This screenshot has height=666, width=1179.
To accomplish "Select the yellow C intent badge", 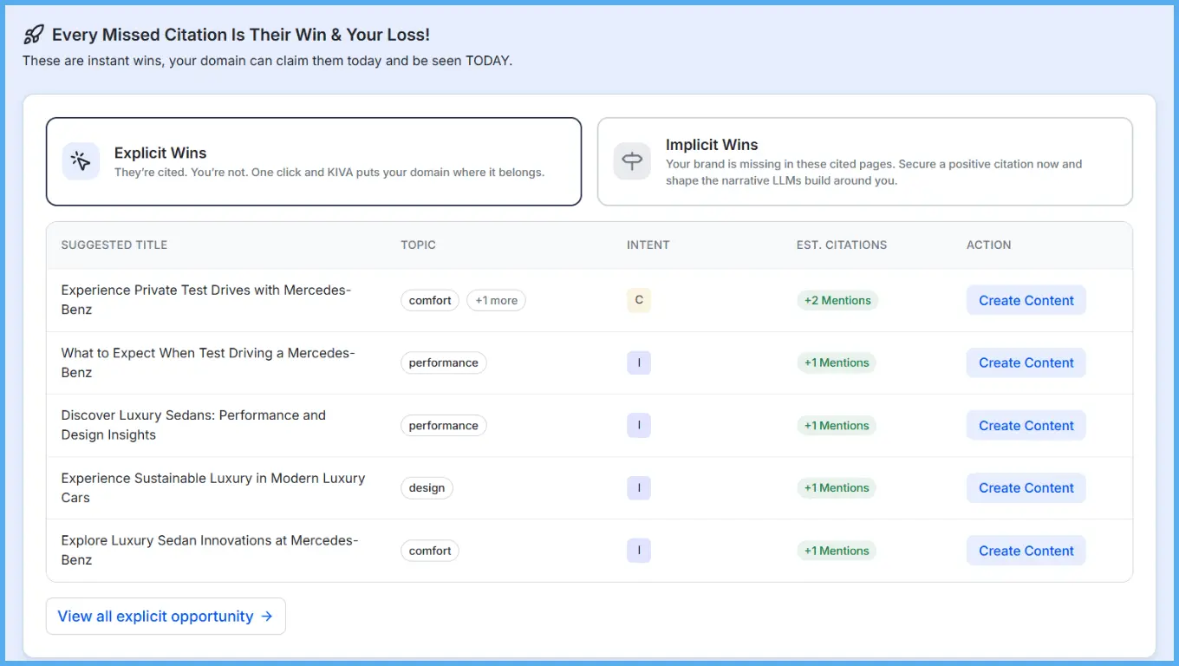I will point(639,300).
